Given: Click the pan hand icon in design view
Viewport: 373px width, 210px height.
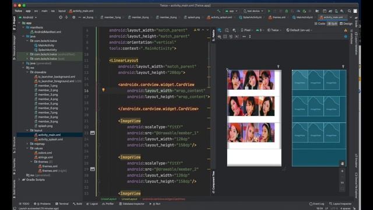Looking at the screenshot, I should pos(342,163).
